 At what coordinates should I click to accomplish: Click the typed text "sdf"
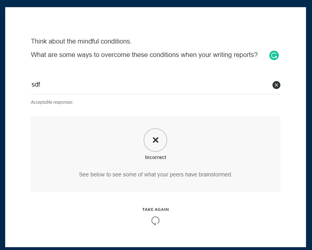coord(36,85)
